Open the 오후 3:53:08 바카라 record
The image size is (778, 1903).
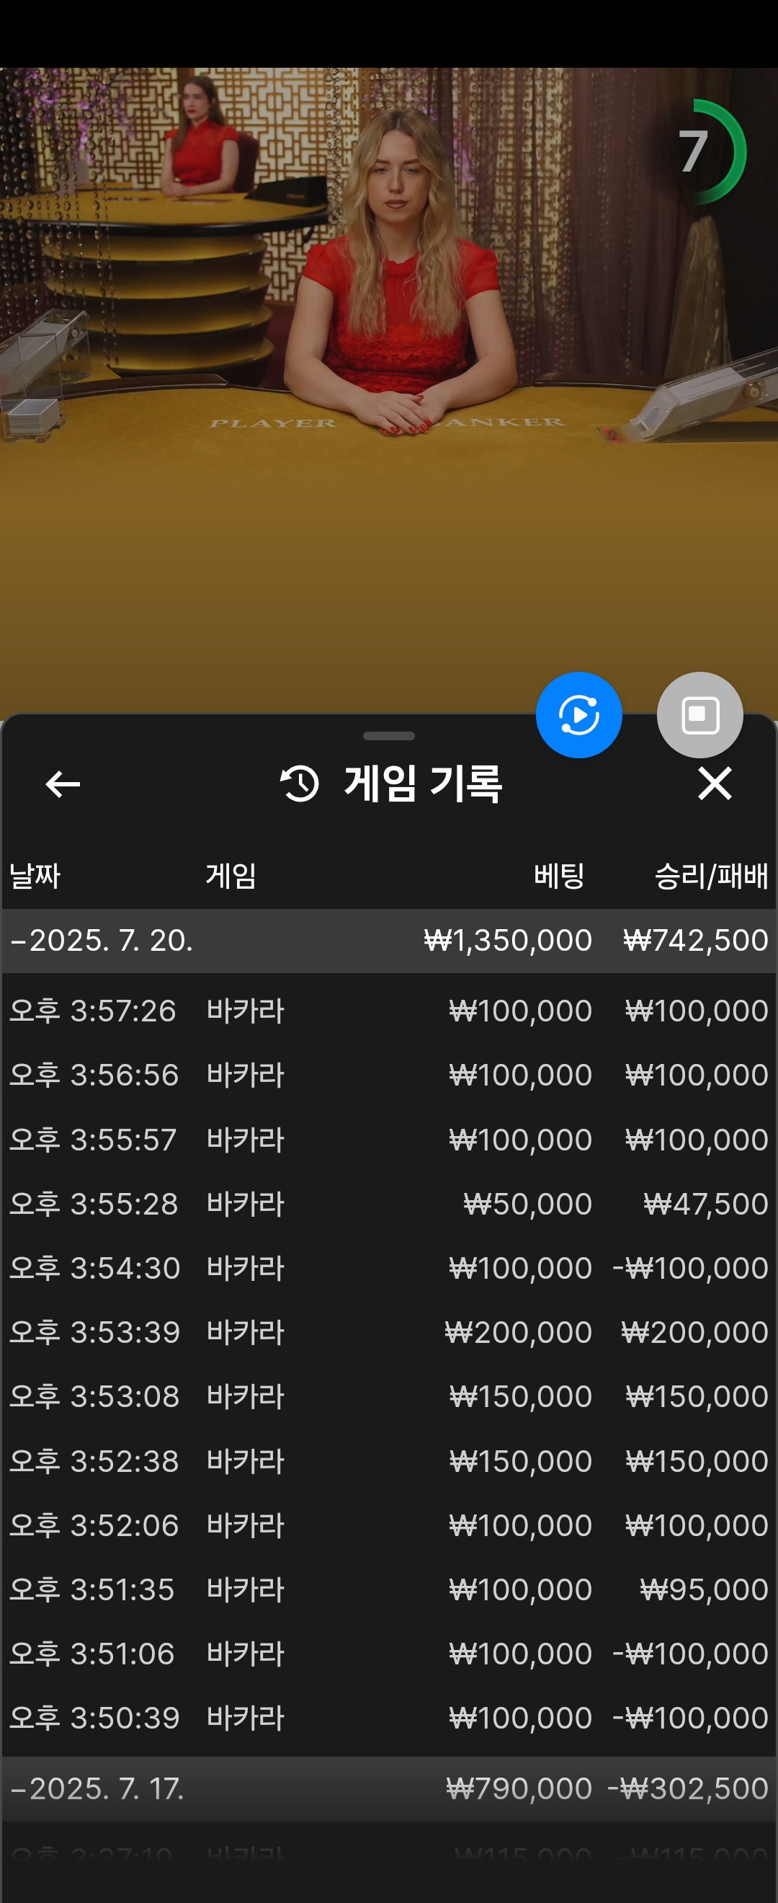click(389, 1396)
